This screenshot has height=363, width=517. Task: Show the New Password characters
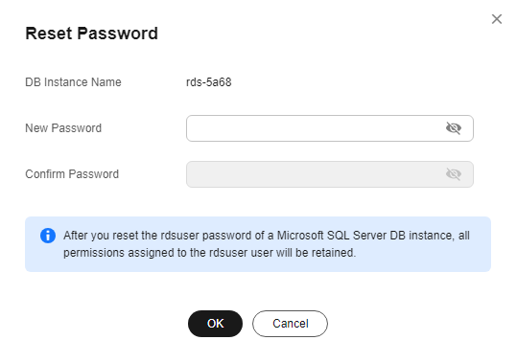[x=454, y=128]
